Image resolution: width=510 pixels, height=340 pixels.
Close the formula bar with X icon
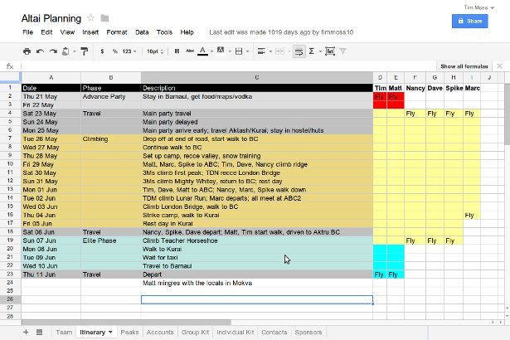[499, 66]
